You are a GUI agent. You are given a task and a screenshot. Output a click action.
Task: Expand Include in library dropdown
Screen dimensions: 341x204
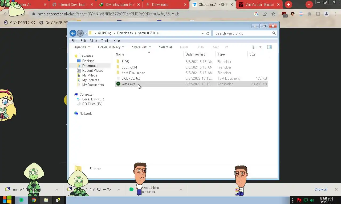click(111, 47)
